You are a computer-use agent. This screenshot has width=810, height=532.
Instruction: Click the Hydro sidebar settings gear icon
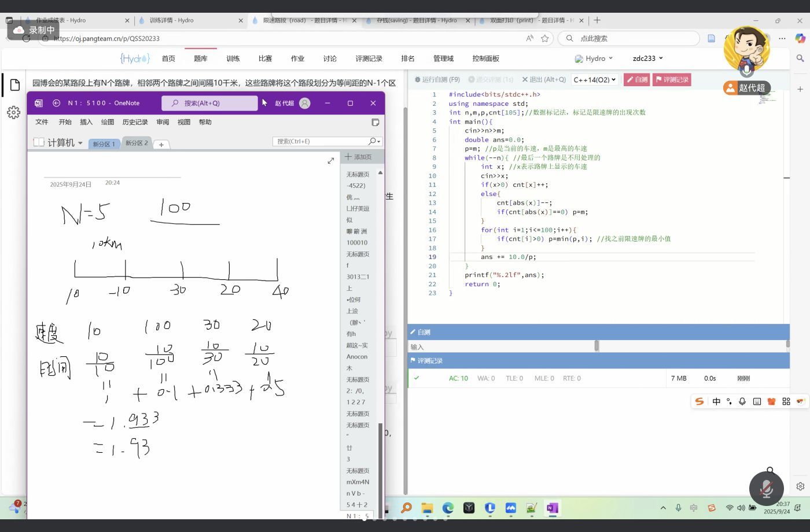tap(14, 112)
